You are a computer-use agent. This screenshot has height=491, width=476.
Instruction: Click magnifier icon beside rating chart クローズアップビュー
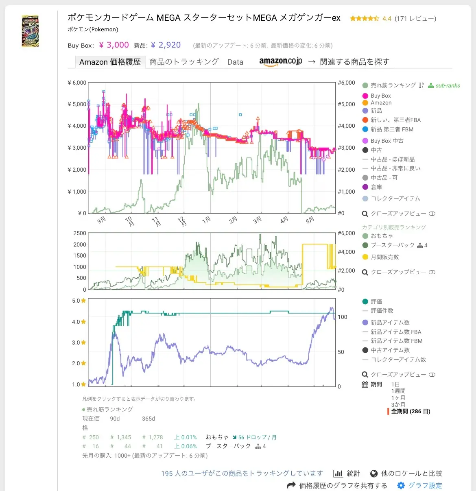(x=365, y=375)
